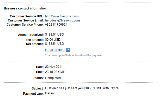160x100 pixels.
Task: Click the Instant payment type value
Action: (x=50, y=93)
